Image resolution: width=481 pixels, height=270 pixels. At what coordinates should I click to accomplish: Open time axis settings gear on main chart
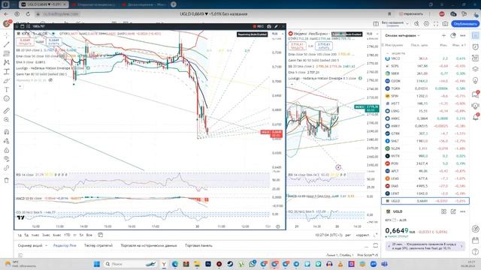[x=278, y=226]
